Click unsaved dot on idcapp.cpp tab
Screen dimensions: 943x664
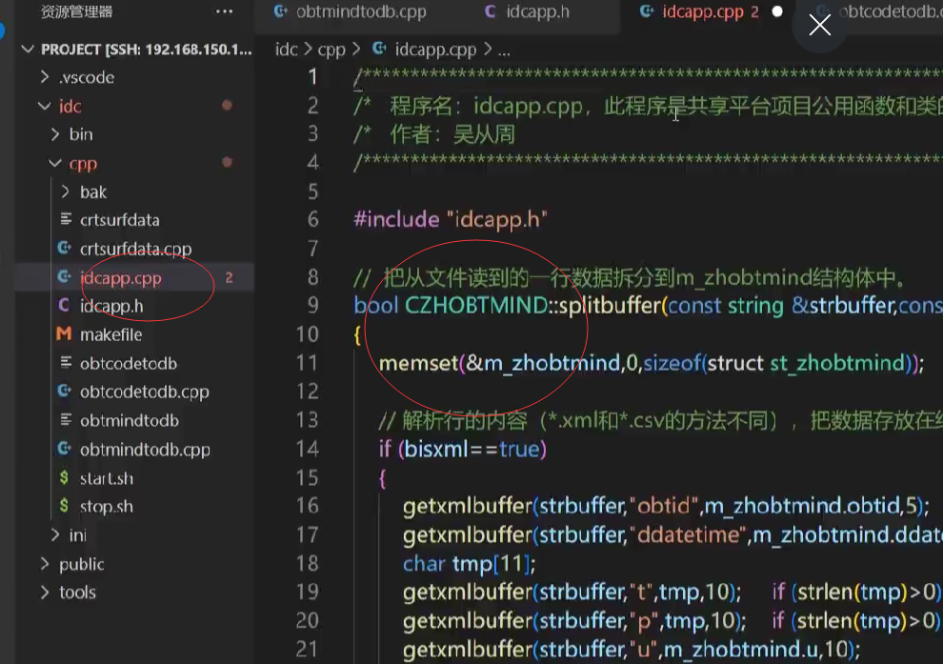pos(777,11)
